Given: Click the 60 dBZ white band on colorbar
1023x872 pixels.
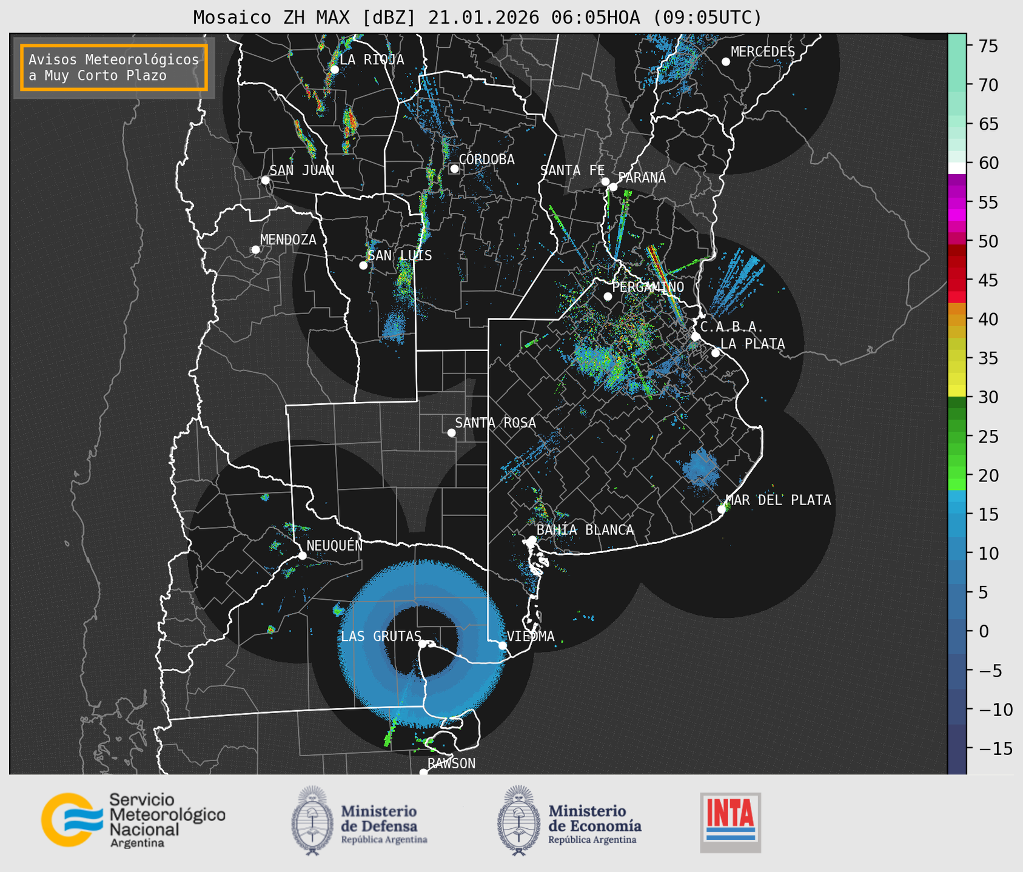Looking at the screenshot, I should point(956,167).
